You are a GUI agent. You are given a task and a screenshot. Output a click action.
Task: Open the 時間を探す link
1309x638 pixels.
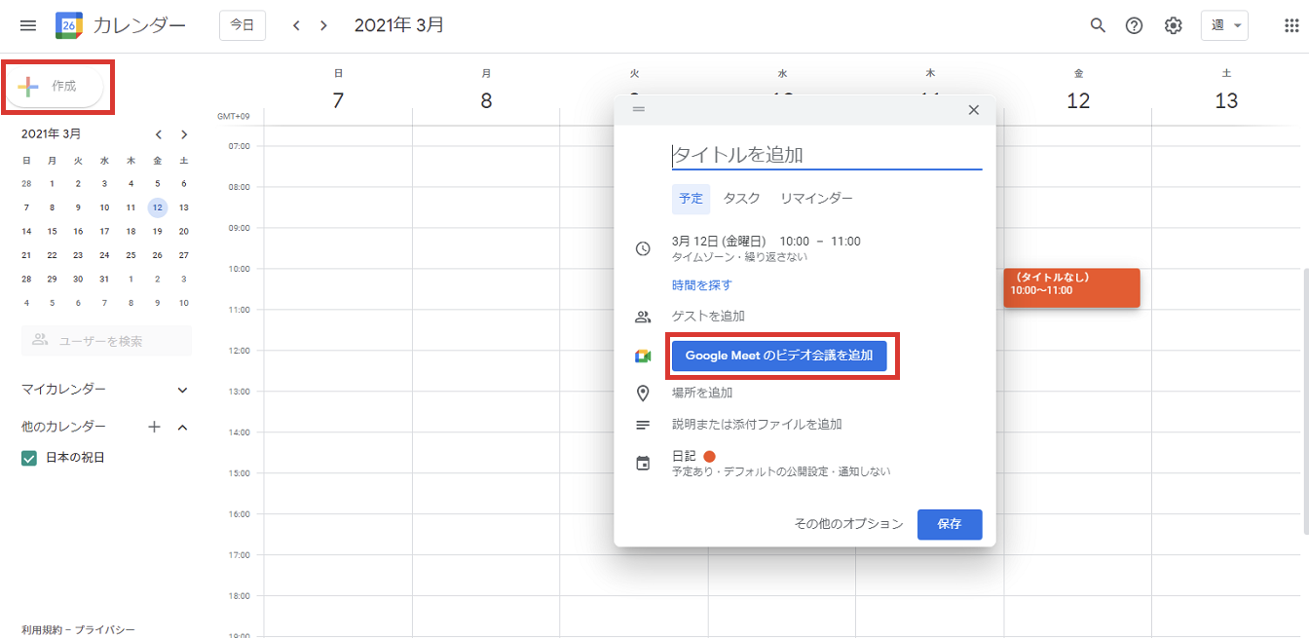(700, 283)
